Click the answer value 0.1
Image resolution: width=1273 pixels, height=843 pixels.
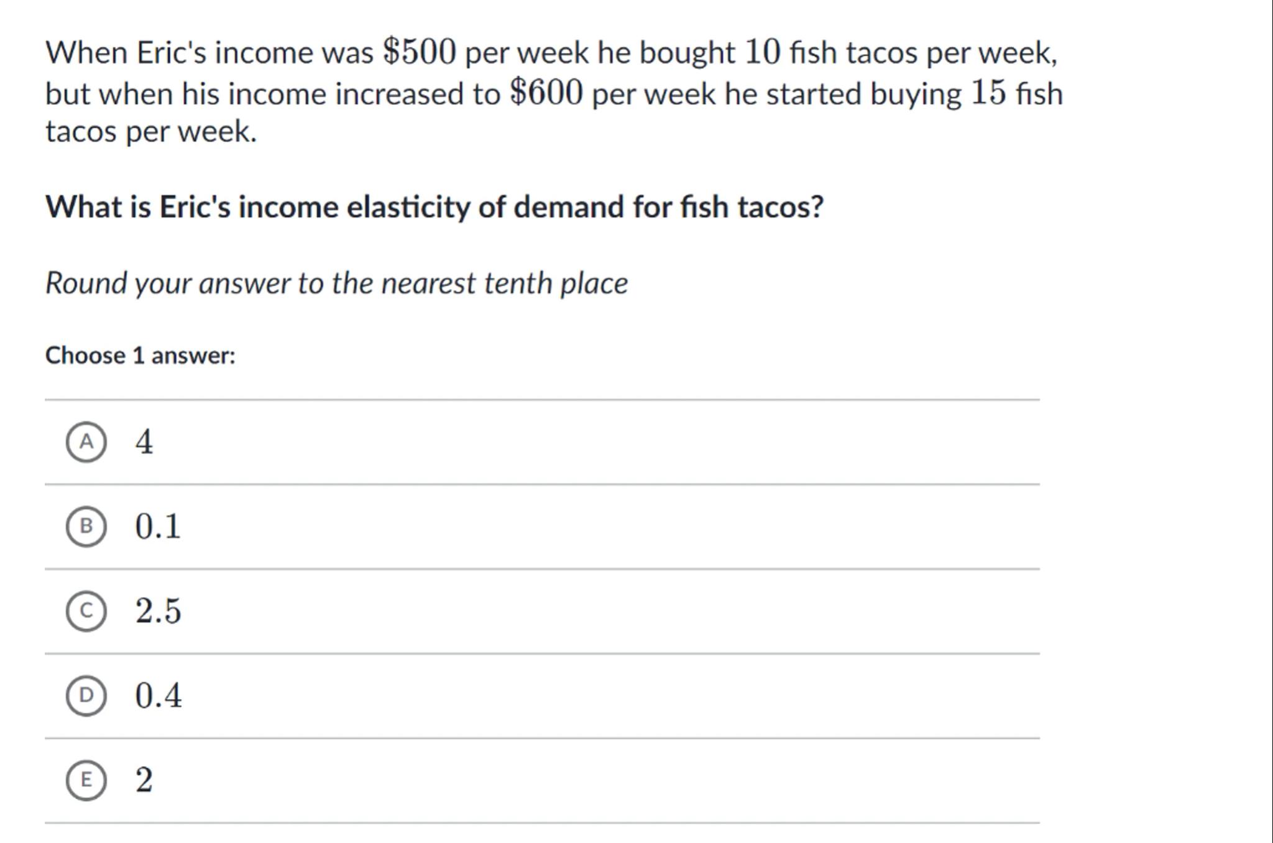[x=158, y=527]
